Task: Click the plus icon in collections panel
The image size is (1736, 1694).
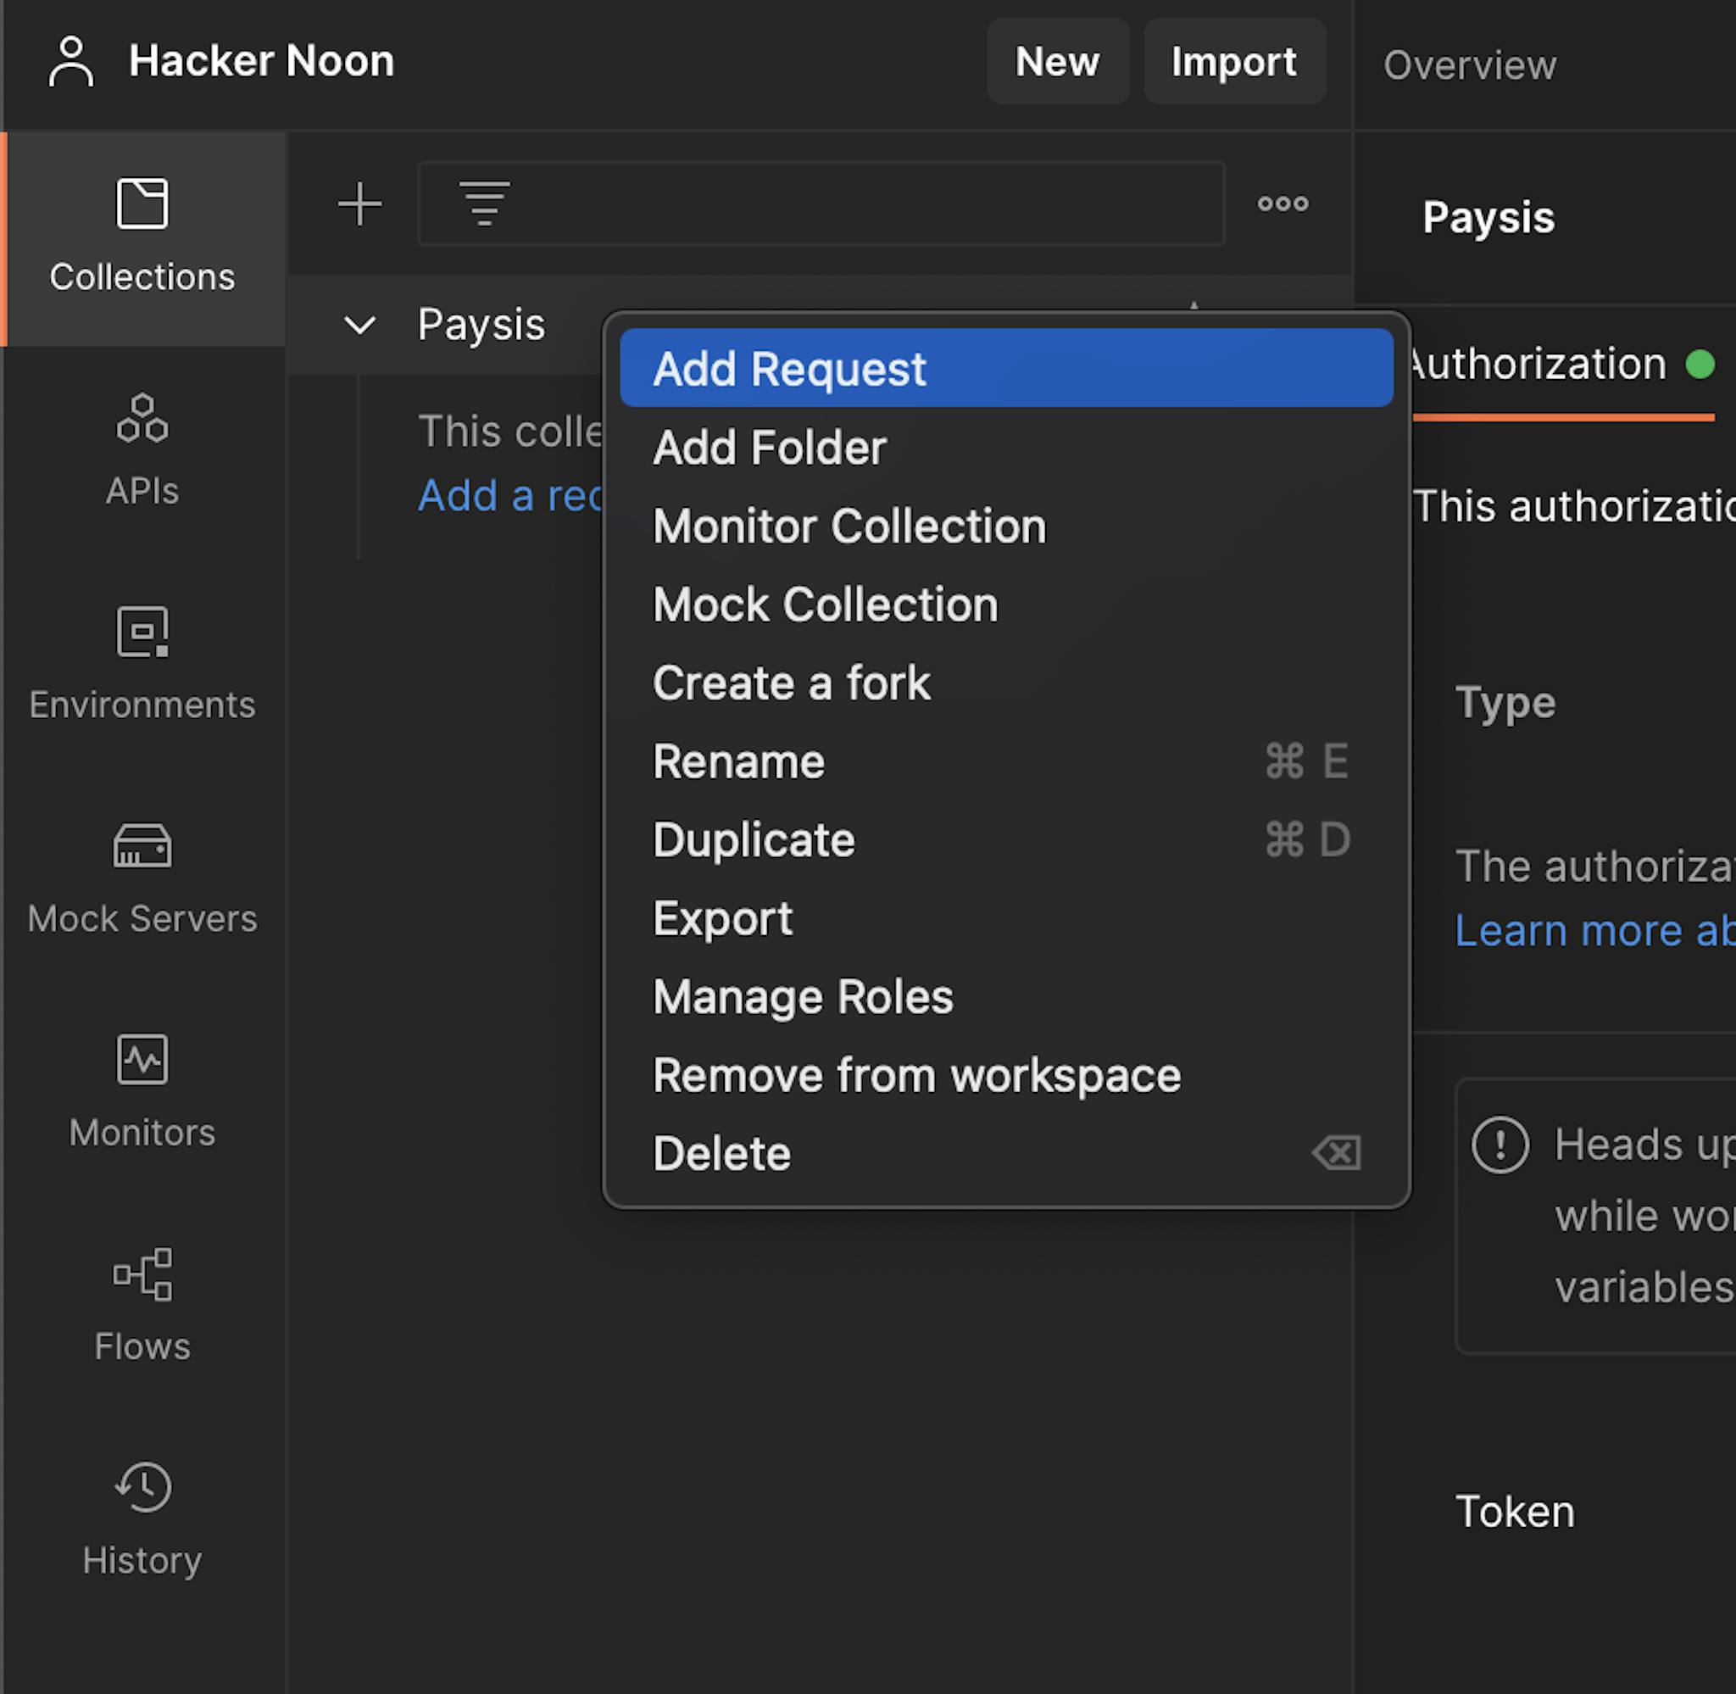Action: coord(359,203)
